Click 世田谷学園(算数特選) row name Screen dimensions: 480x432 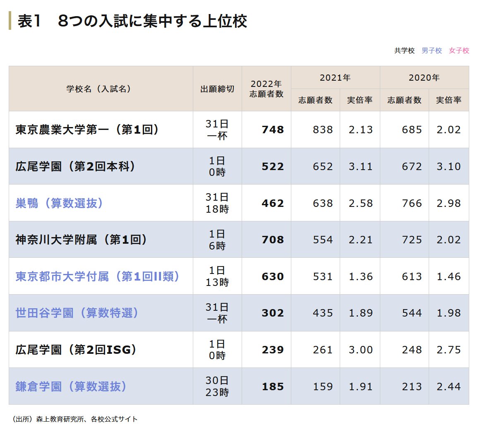click(x=77, y=313)
